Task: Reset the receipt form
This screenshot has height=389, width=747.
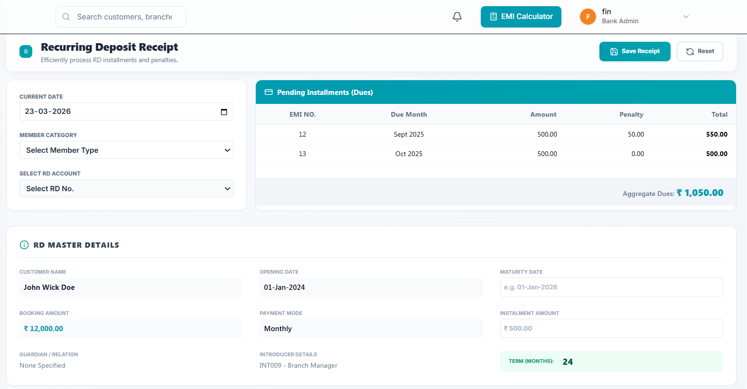Action: click(700, 51)
